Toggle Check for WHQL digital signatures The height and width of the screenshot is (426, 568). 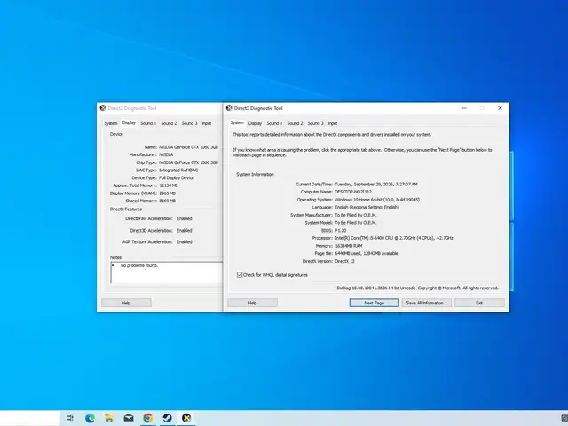coord(240,275)
